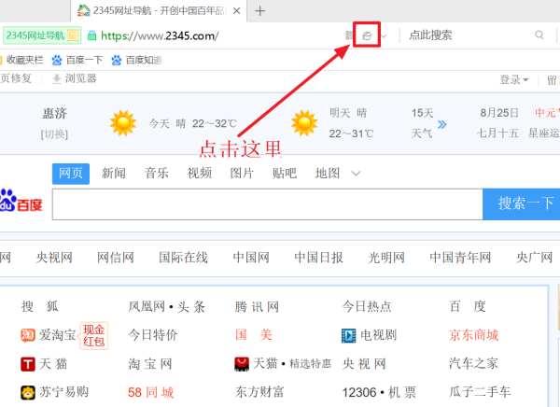Open a new tab with plus button

coord(260,11)
